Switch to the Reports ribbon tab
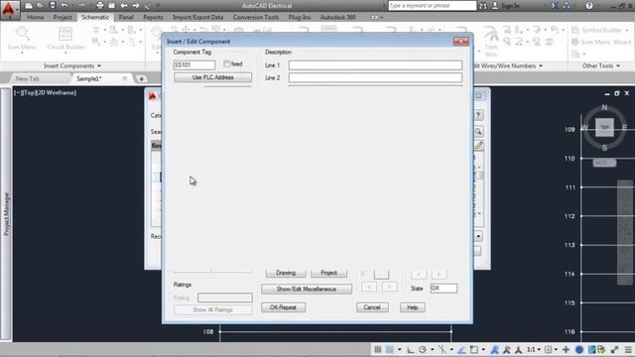Image resolution: width=635 pixels, height=357 pixels. coord(153,18)
